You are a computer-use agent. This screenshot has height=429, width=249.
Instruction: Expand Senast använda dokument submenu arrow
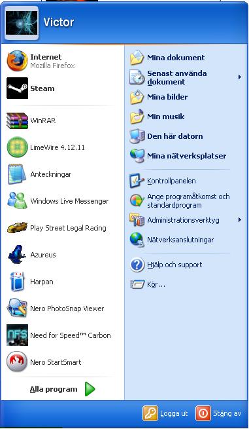point(239,77)
